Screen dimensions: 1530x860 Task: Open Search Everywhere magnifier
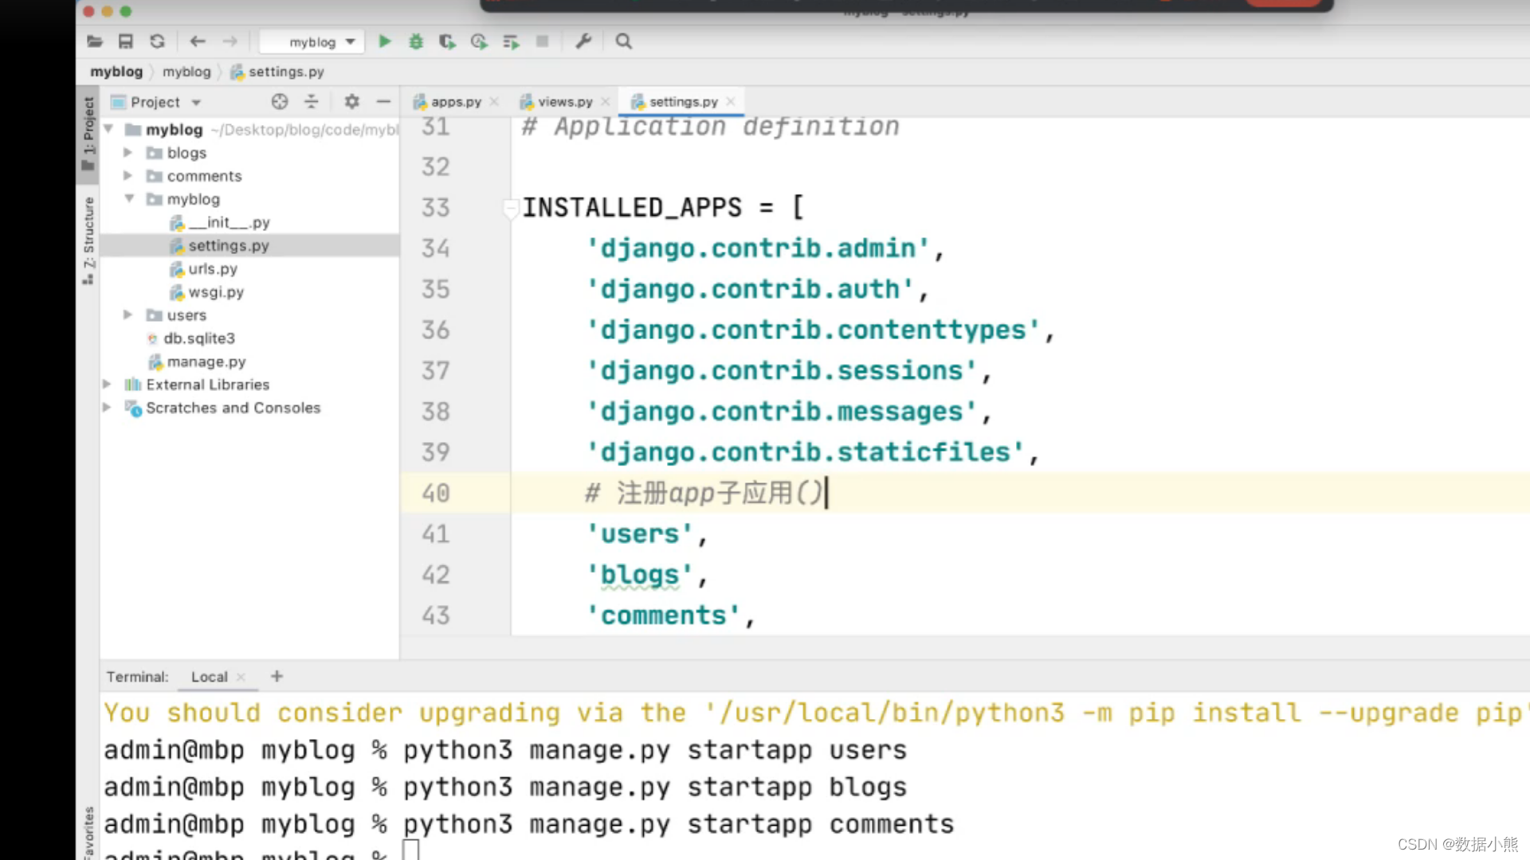click(x=624, y=41)
